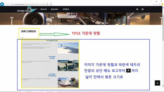
Task: Minimize the browser window
Action: pos(151,2)
